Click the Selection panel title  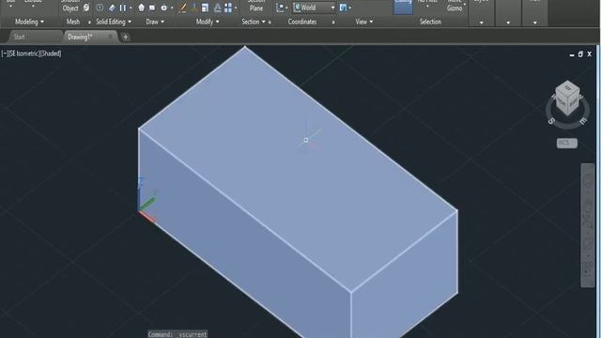pyautogui.click(x=430, y=22)
